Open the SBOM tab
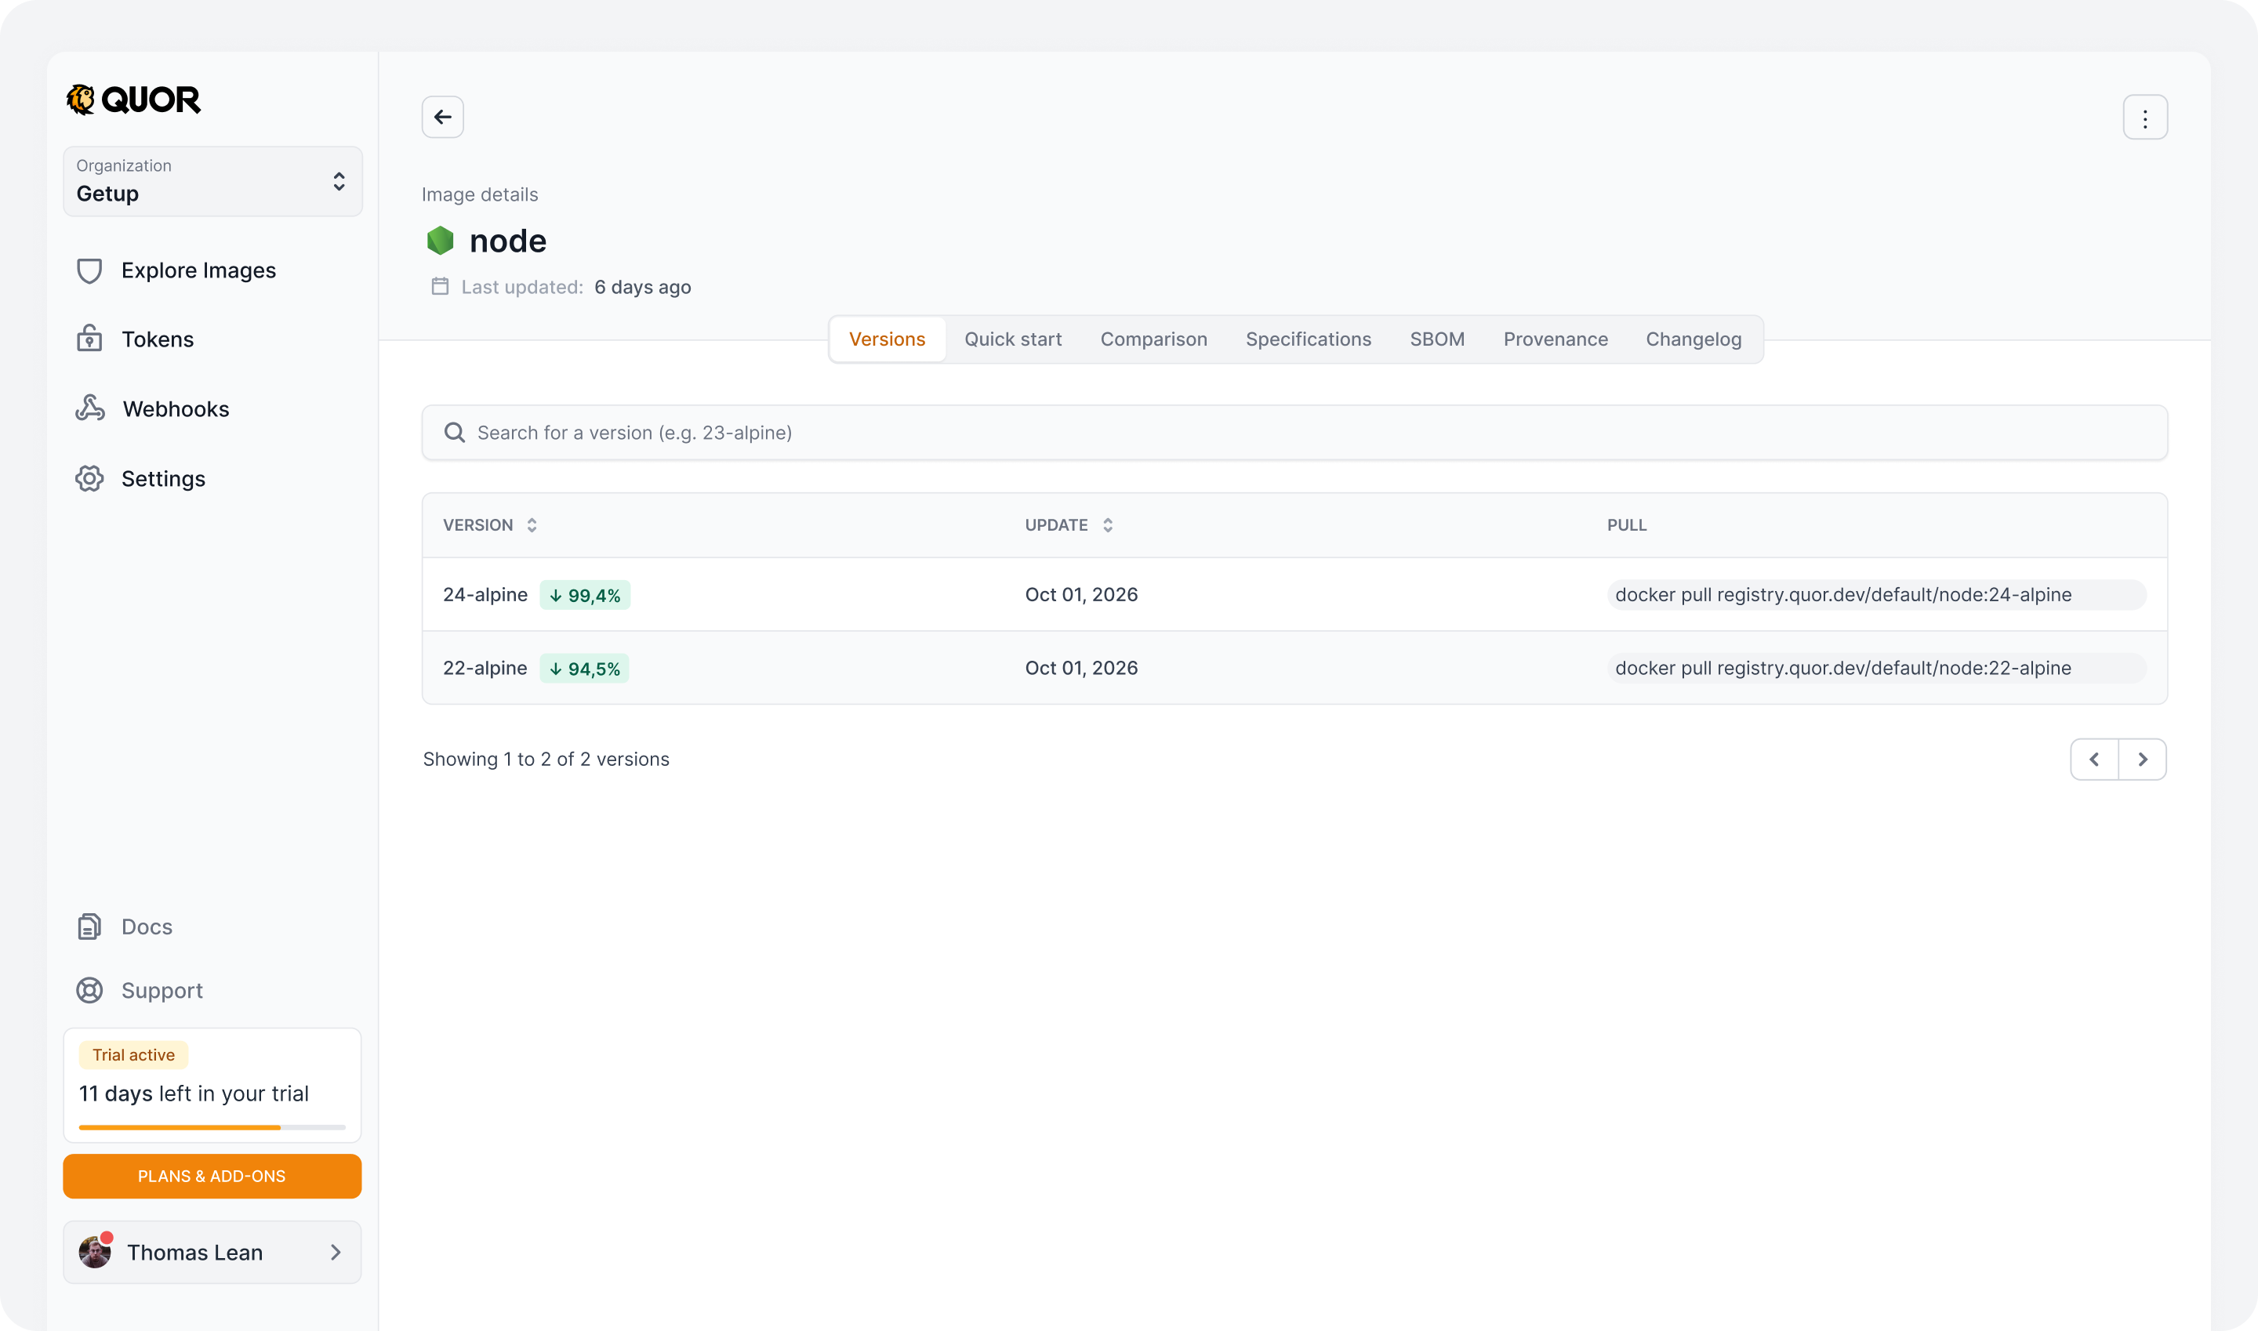This screenshot has width=2258, height=1331. 1437,339
